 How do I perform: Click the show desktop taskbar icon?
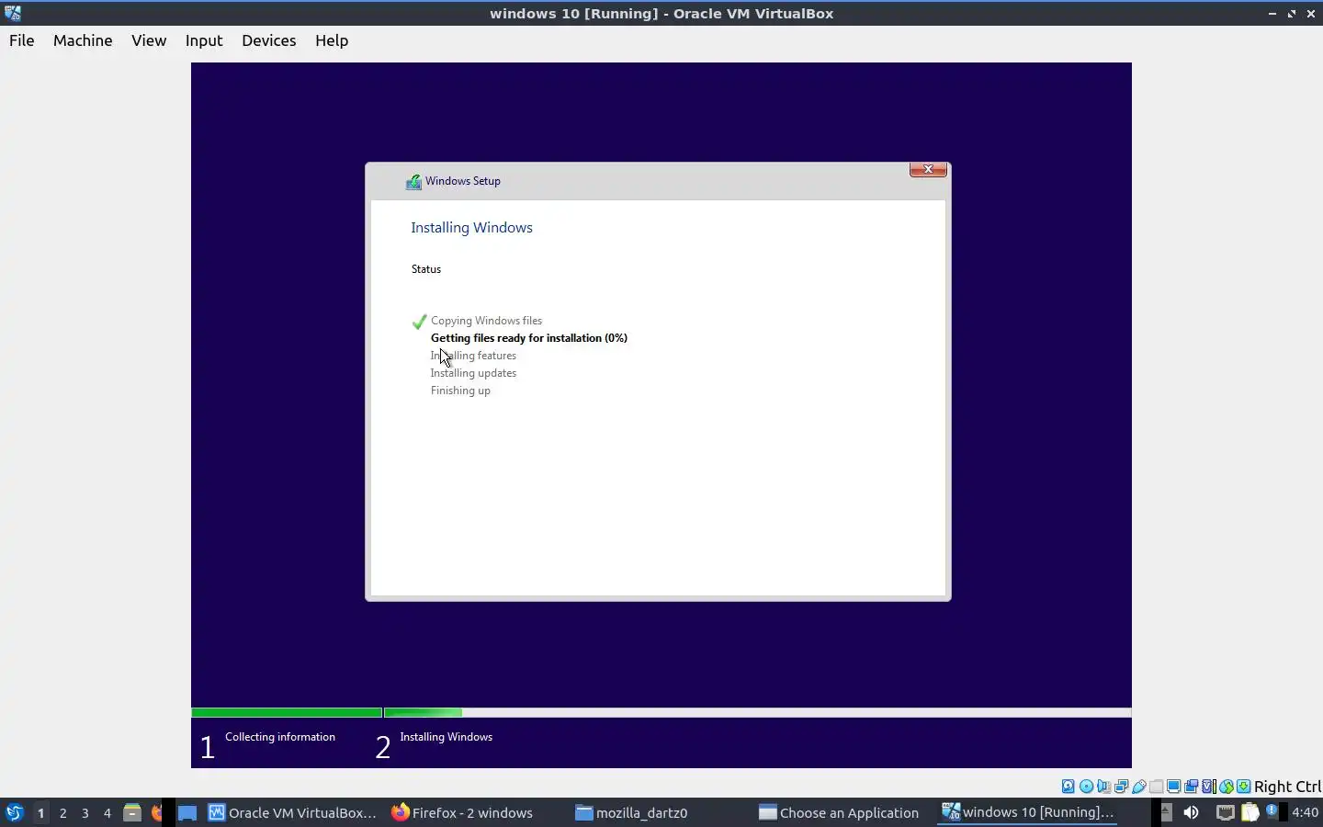point(187,812)
